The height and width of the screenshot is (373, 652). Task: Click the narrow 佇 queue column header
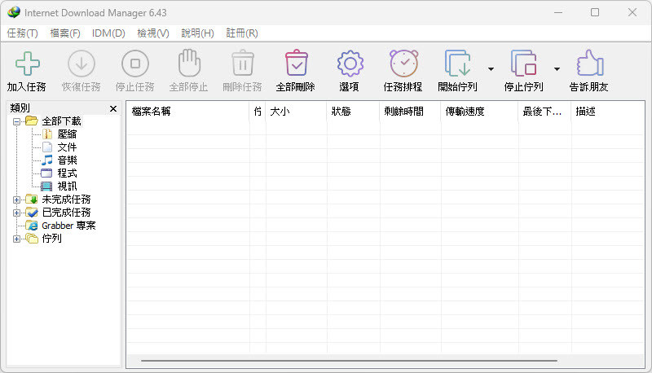258,112
